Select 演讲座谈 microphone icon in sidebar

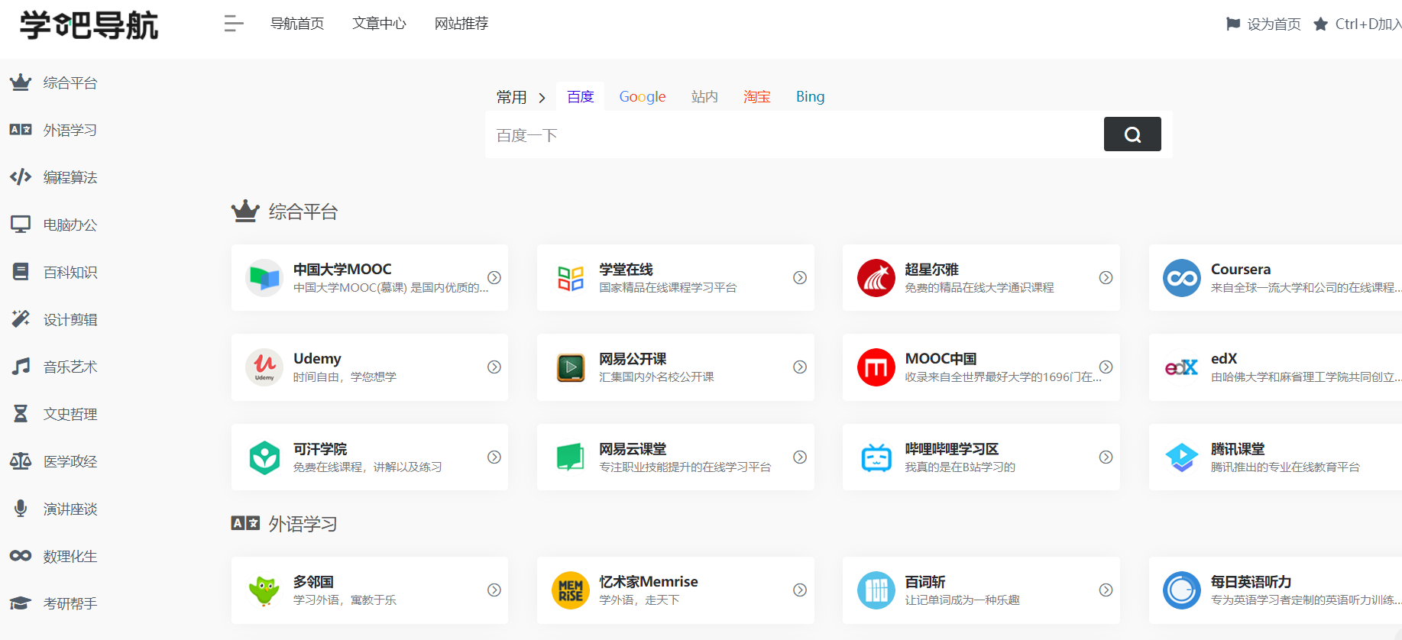pyautogui.click(x=21, y=509)
